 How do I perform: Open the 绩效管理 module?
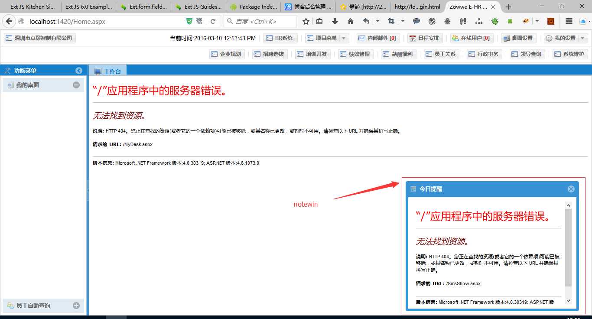click(355, 54)
